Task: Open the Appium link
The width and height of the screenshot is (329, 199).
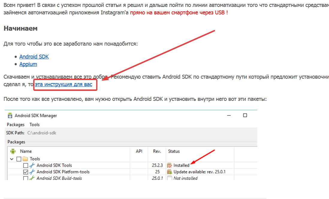Action: click(x=28, y=64)
